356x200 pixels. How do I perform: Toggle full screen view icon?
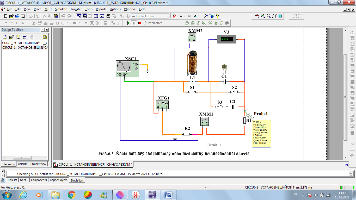click(280, 16)
